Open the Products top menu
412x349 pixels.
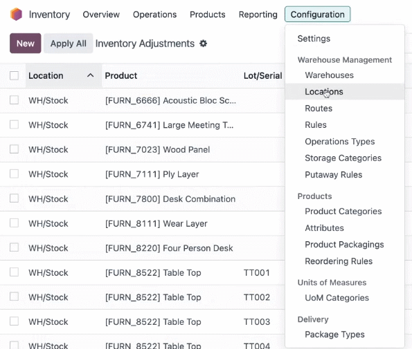tap(208, 15)
